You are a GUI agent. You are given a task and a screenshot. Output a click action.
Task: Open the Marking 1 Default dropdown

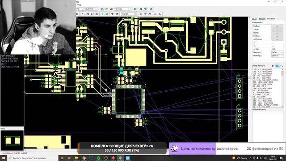pos(277,52)
